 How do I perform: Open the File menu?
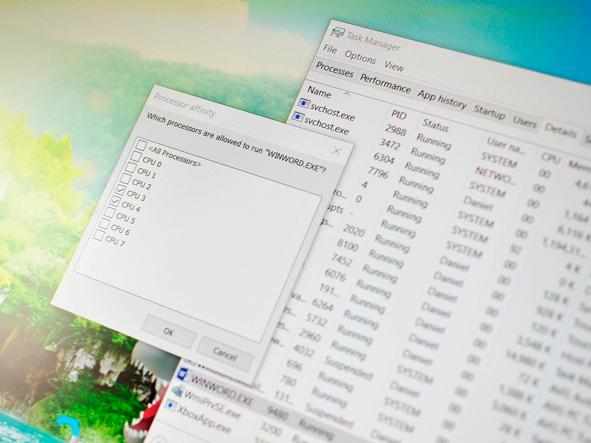[330, 49]
